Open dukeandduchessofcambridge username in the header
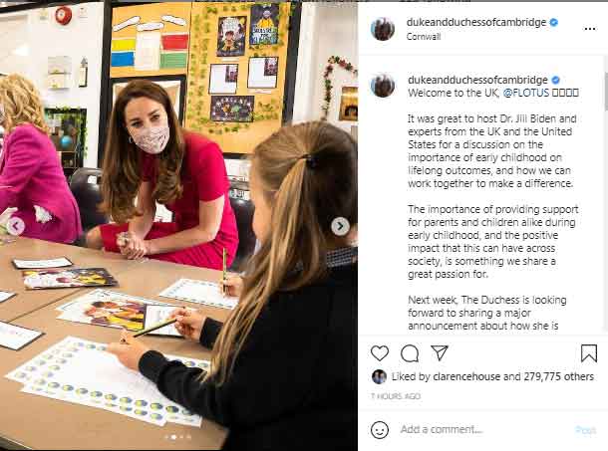This screenshot has height=451, width=608. pos(476,23)
